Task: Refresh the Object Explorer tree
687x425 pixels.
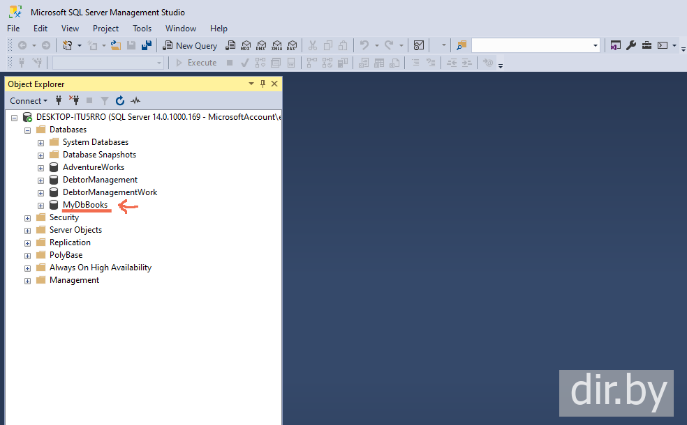Action: [120, 101]
